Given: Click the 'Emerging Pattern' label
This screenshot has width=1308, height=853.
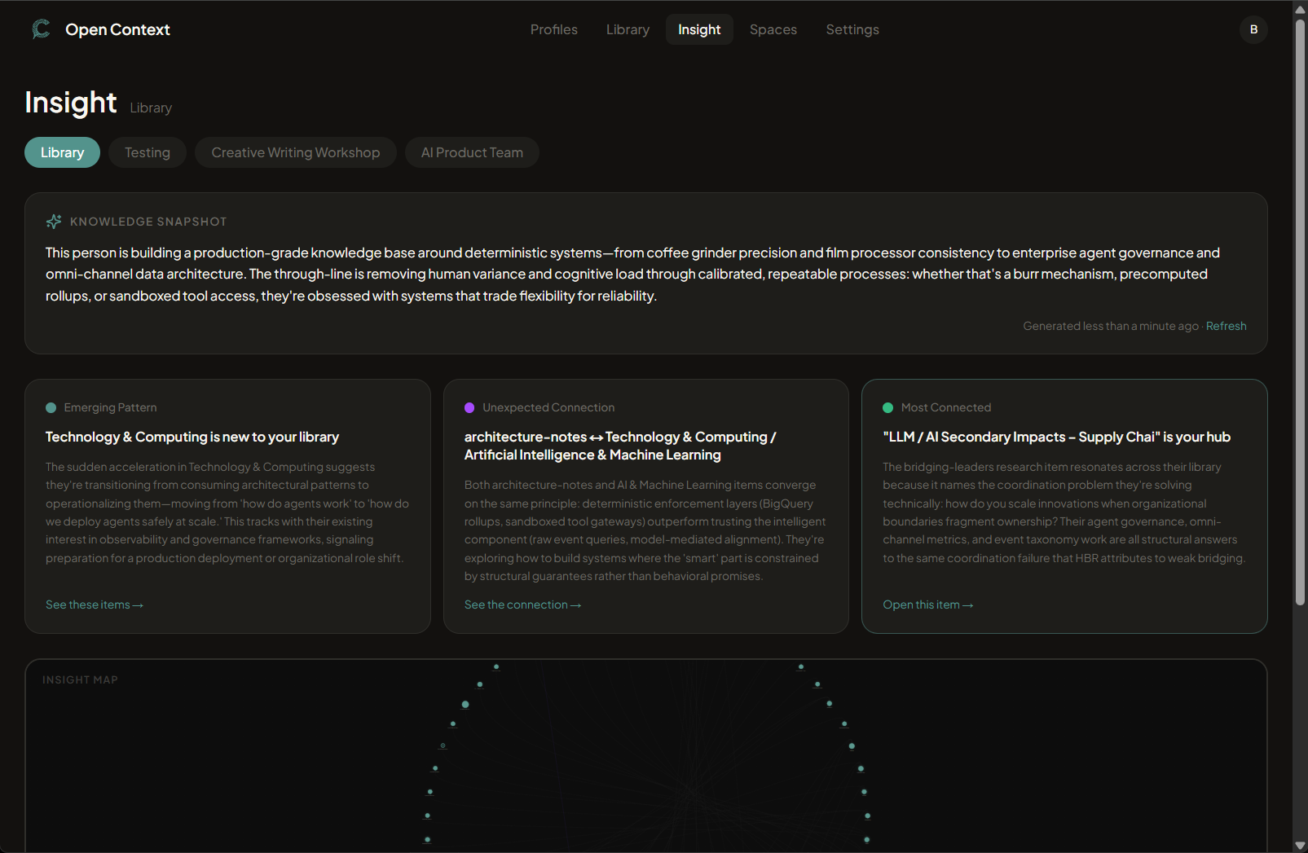Looking at the screenshot, I should tap(110, 407).
